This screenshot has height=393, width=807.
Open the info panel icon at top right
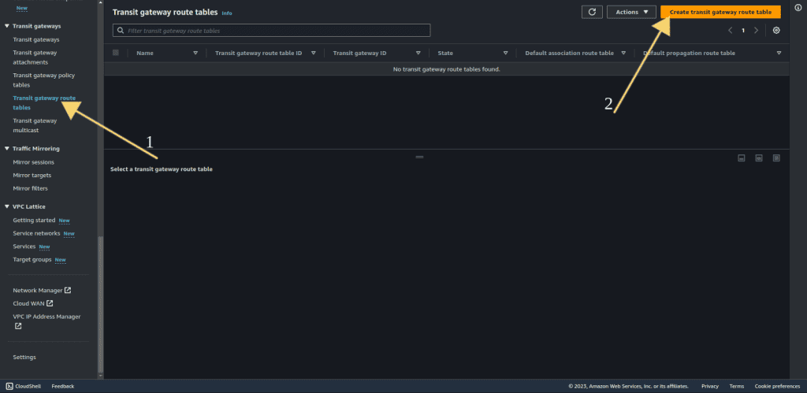point(798,6)
